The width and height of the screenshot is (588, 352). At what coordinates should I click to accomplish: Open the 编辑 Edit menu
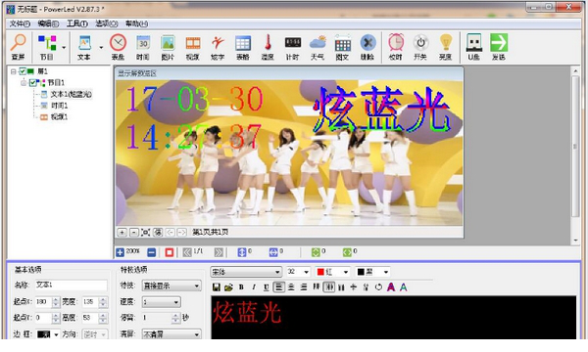click(48, 23)
